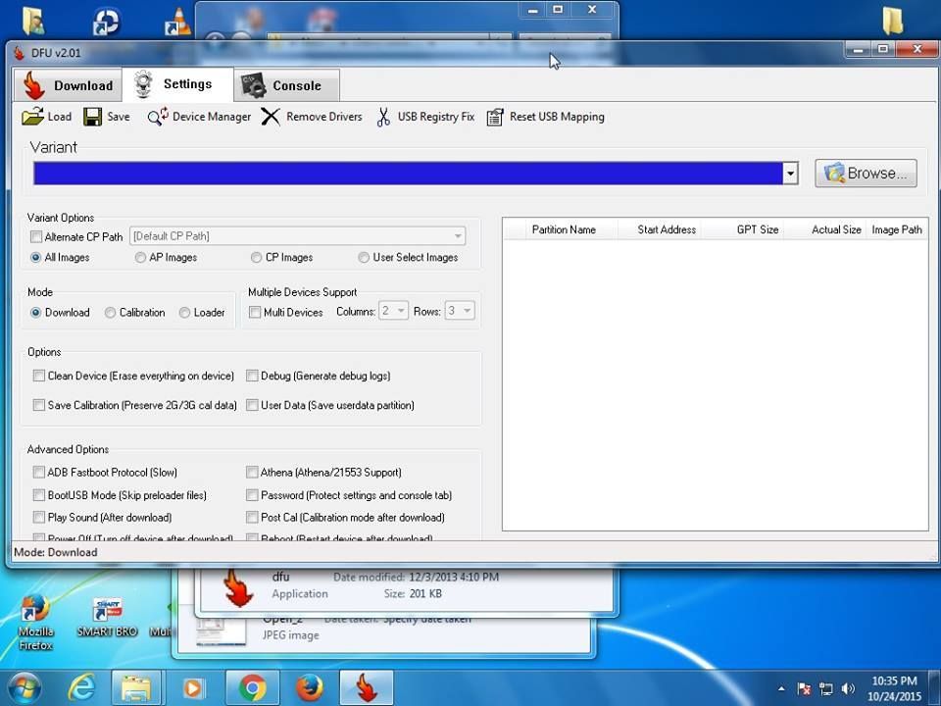Run the USB Registry Fix tool
The height and width of the screenshot is (706, 941).
(383, 117)
